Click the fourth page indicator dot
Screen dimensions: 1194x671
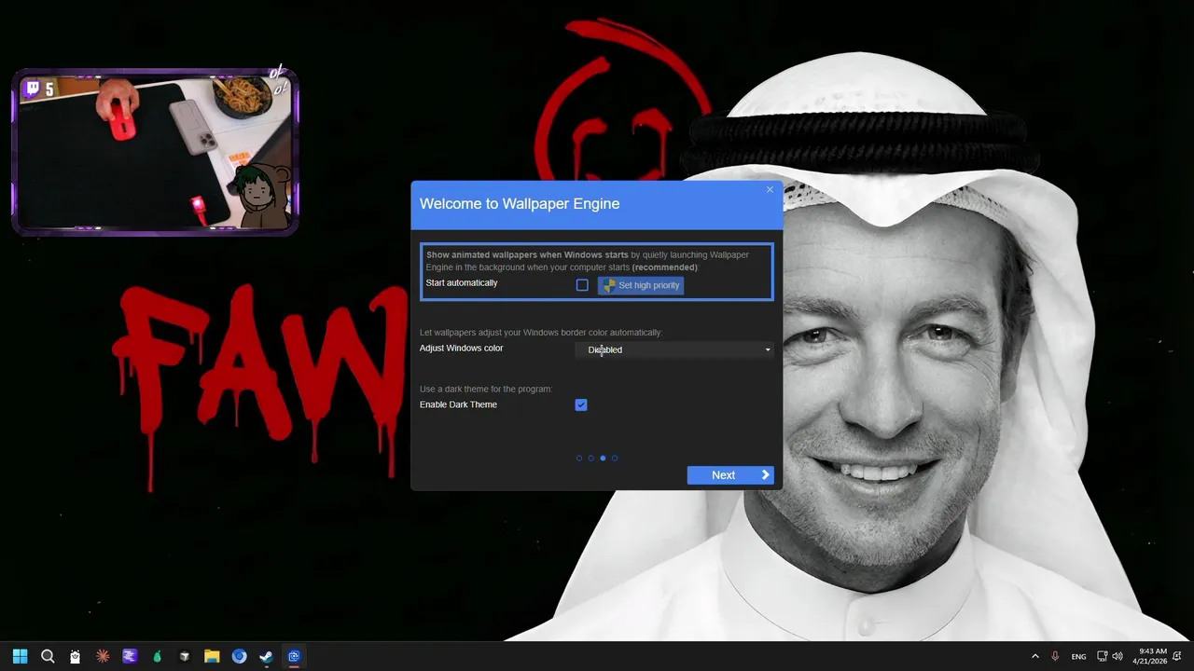(615, 458)
